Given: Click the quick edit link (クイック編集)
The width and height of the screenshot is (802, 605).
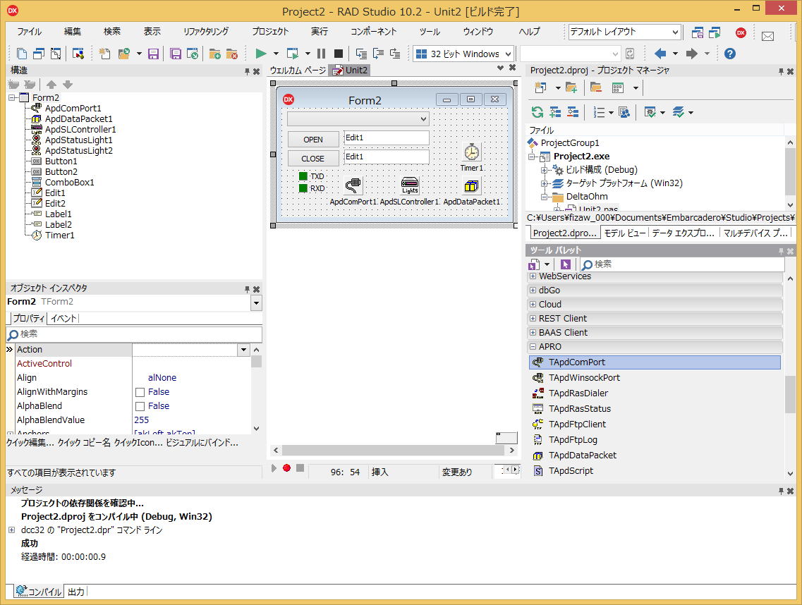Looking at the screenshot, I should [30, 443].
